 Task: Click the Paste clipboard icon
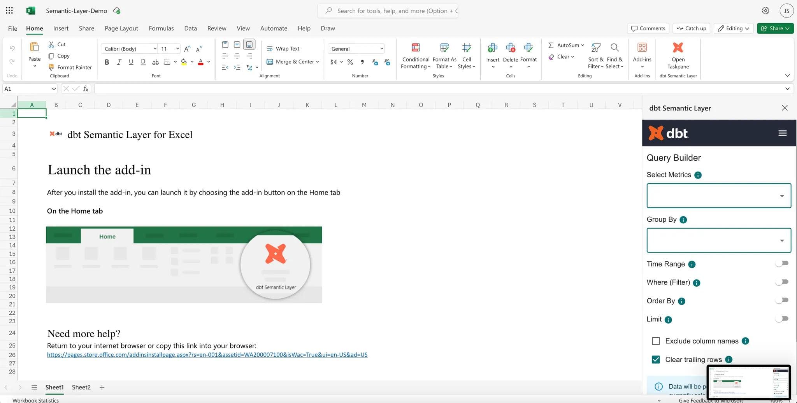[x=34, y=47]
